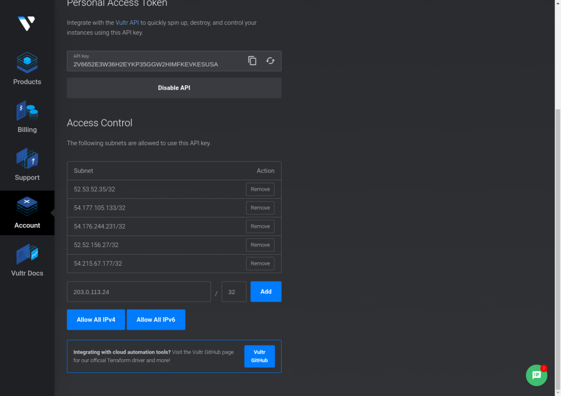Allow All IPv4 addresses

pyautogui.click(x=96, y=320)
